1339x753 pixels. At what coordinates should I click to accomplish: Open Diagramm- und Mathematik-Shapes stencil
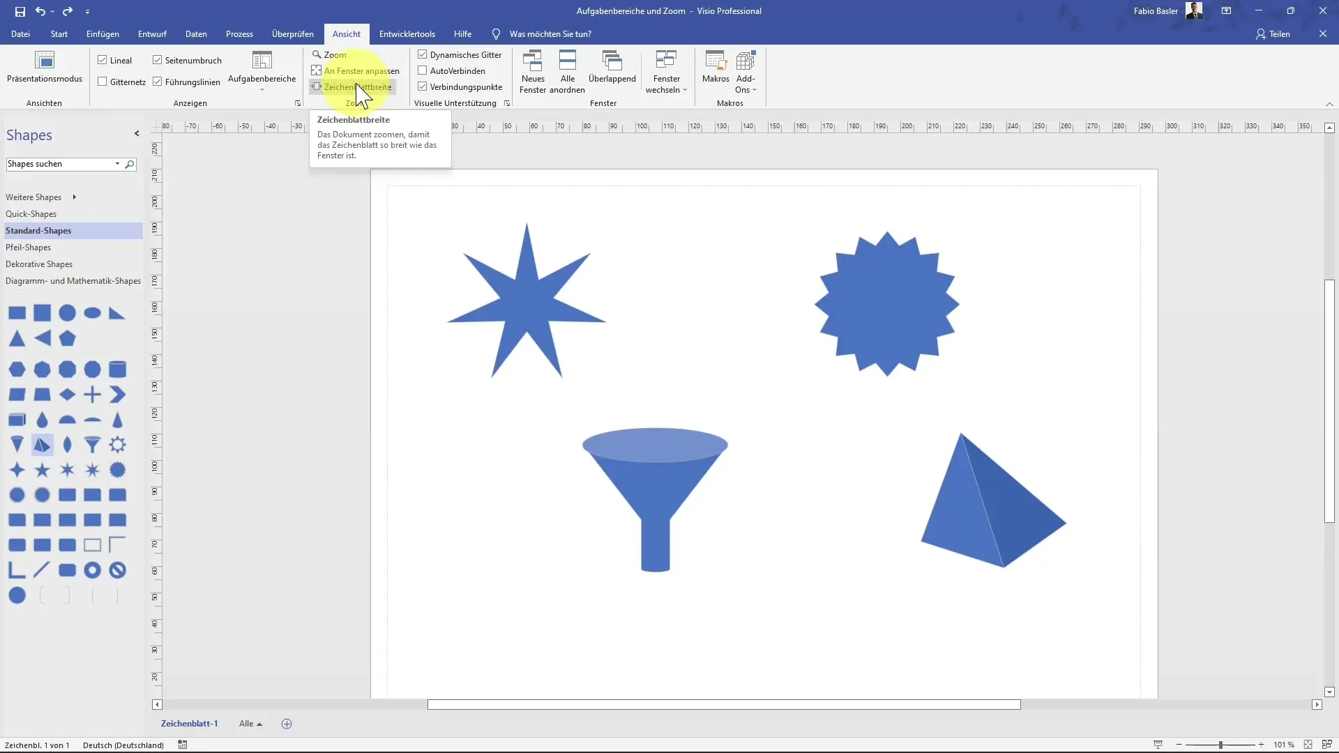tap(73, 281)
